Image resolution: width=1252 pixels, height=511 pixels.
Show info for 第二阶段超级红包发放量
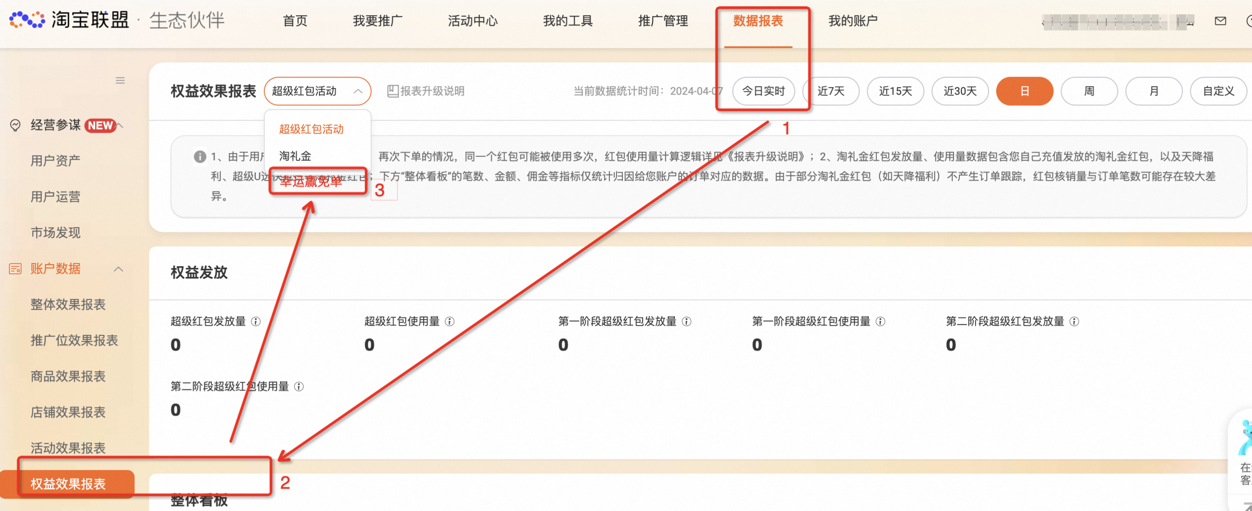pyautogui.click(x=1074, y=321)
